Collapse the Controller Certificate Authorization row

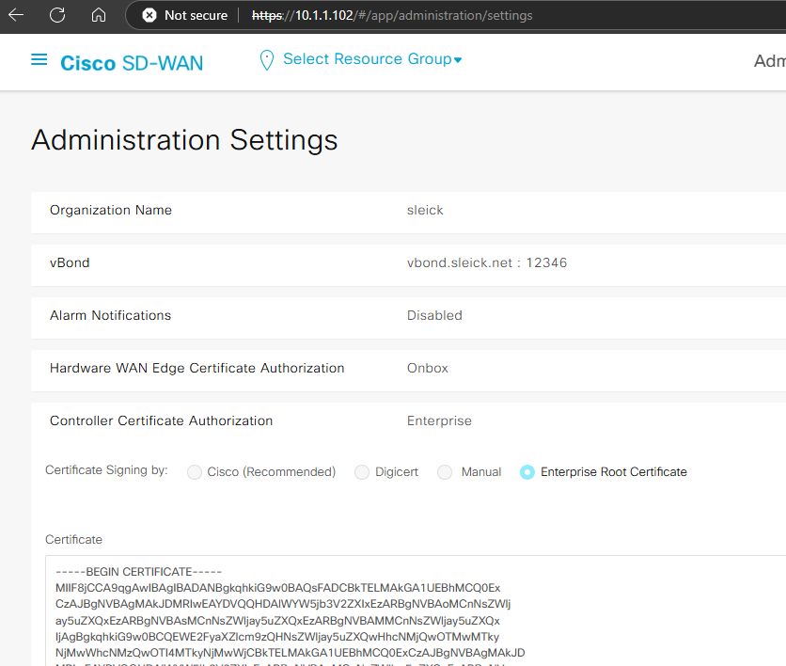(161, 420)
